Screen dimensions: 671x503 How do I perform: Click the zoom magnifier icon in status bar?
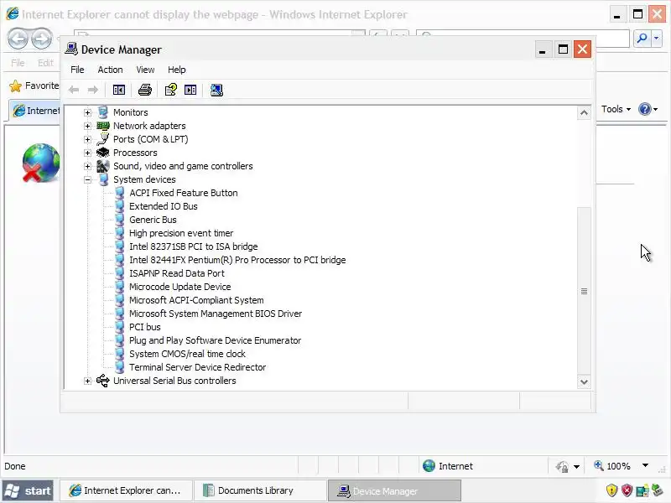598,465
